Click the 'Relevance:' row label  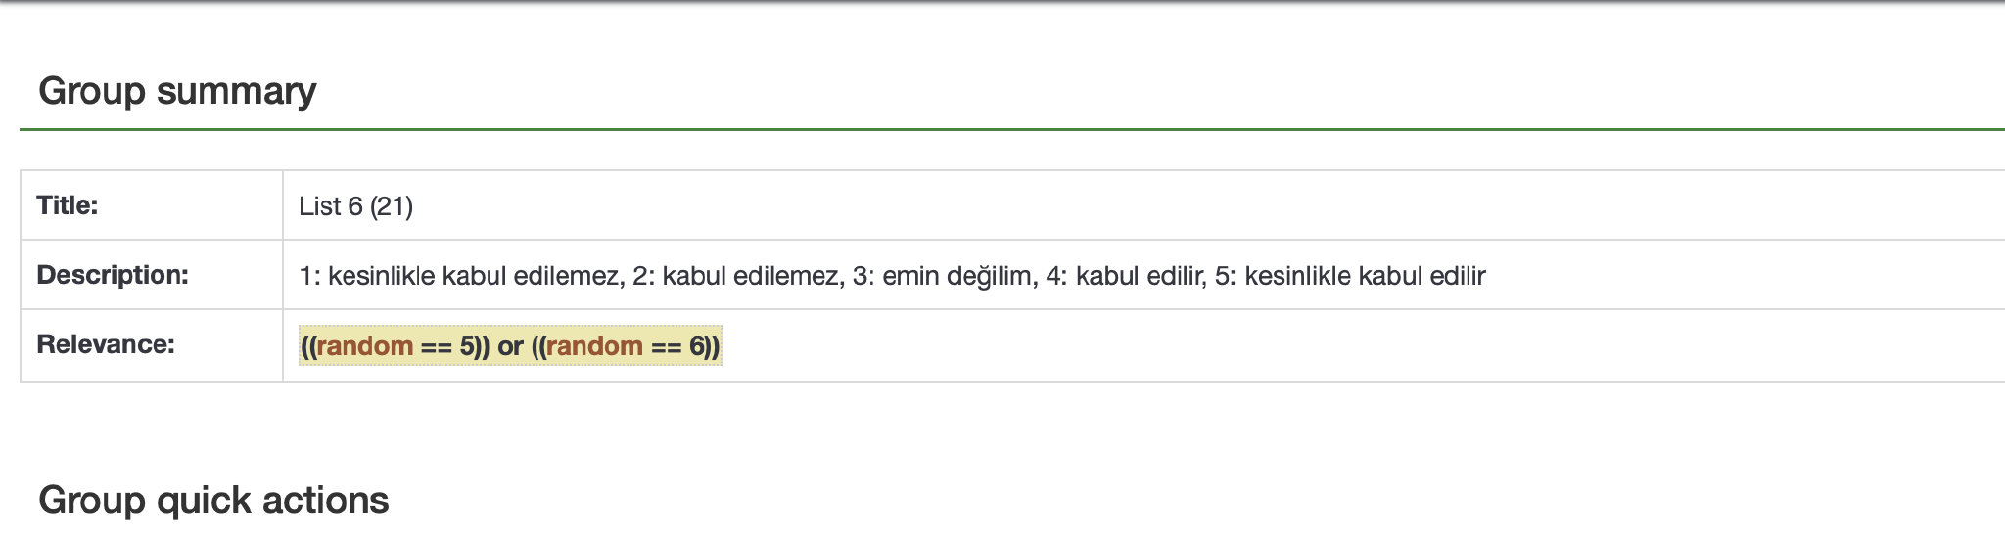[x=106, y=344]
